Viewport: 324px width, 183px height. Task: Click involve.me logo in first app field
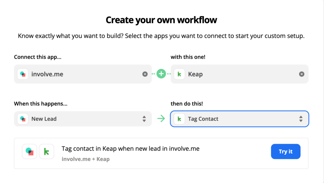point(23,74)
